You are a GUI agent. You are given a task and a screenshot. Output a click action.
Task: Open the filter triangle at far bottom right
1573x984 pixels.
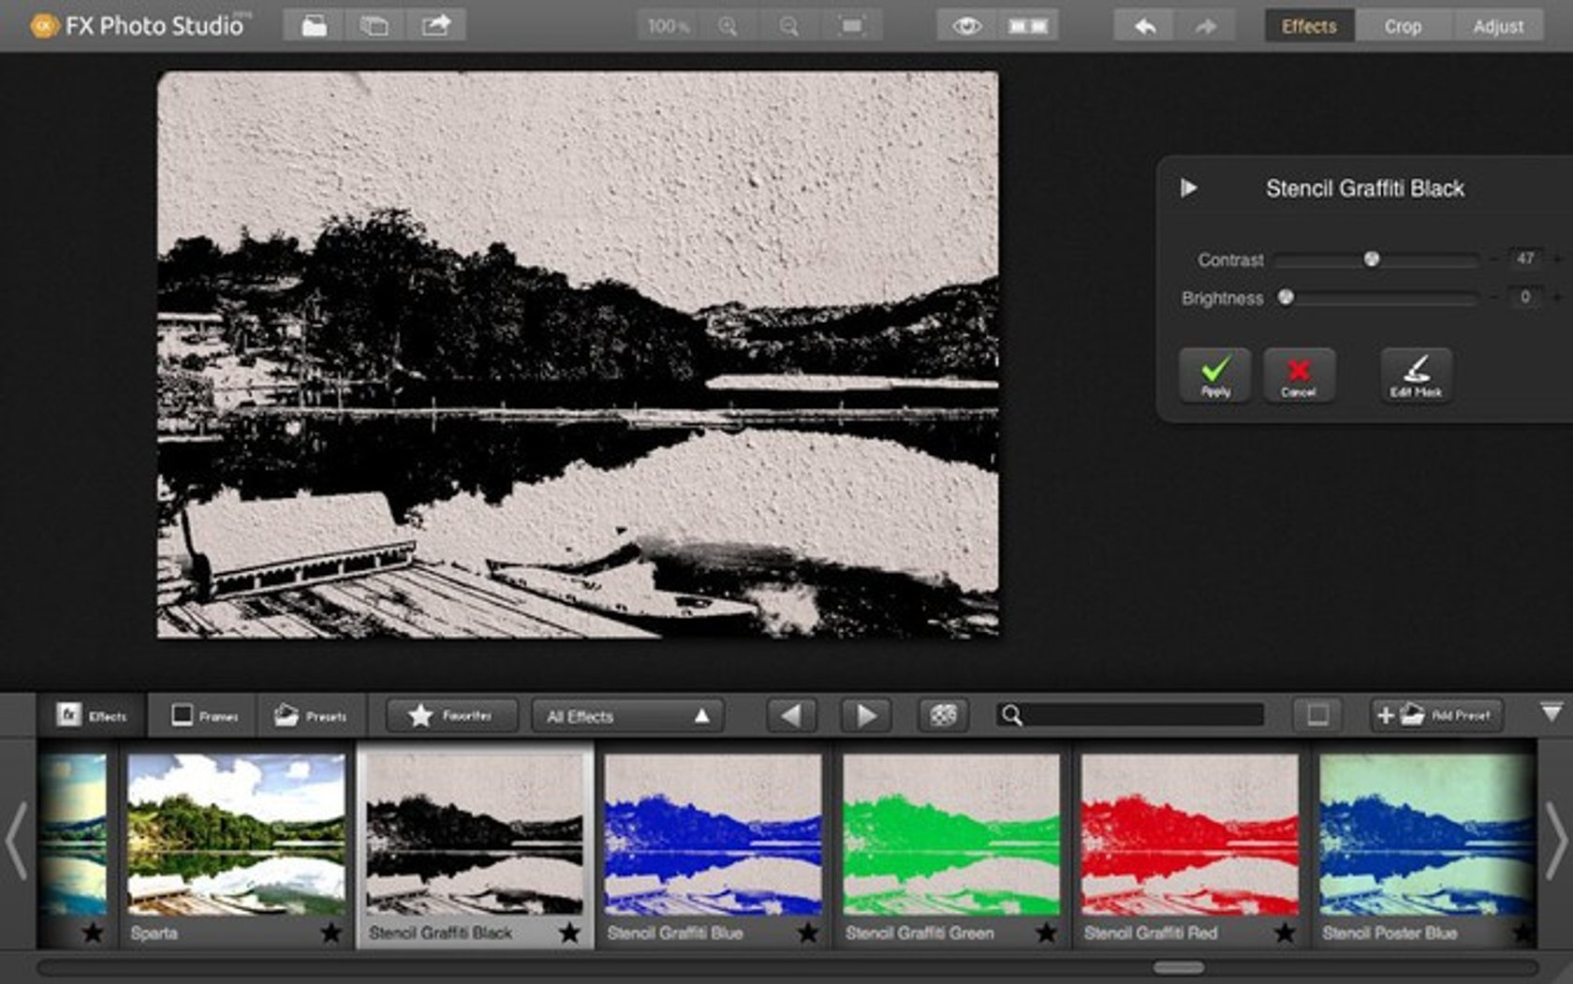tap(1550, 715)
